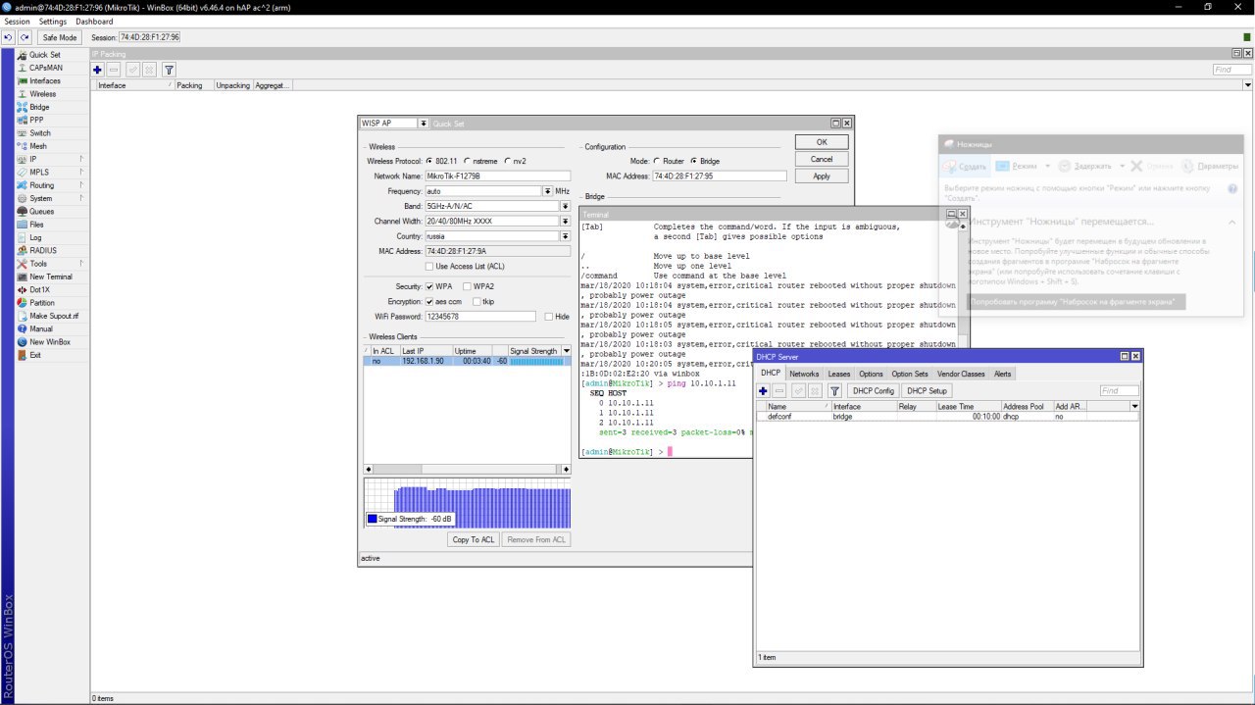The image size is (1255, 705).
Task: Select nv2 wireless protocol
Action: coord(508,161)
